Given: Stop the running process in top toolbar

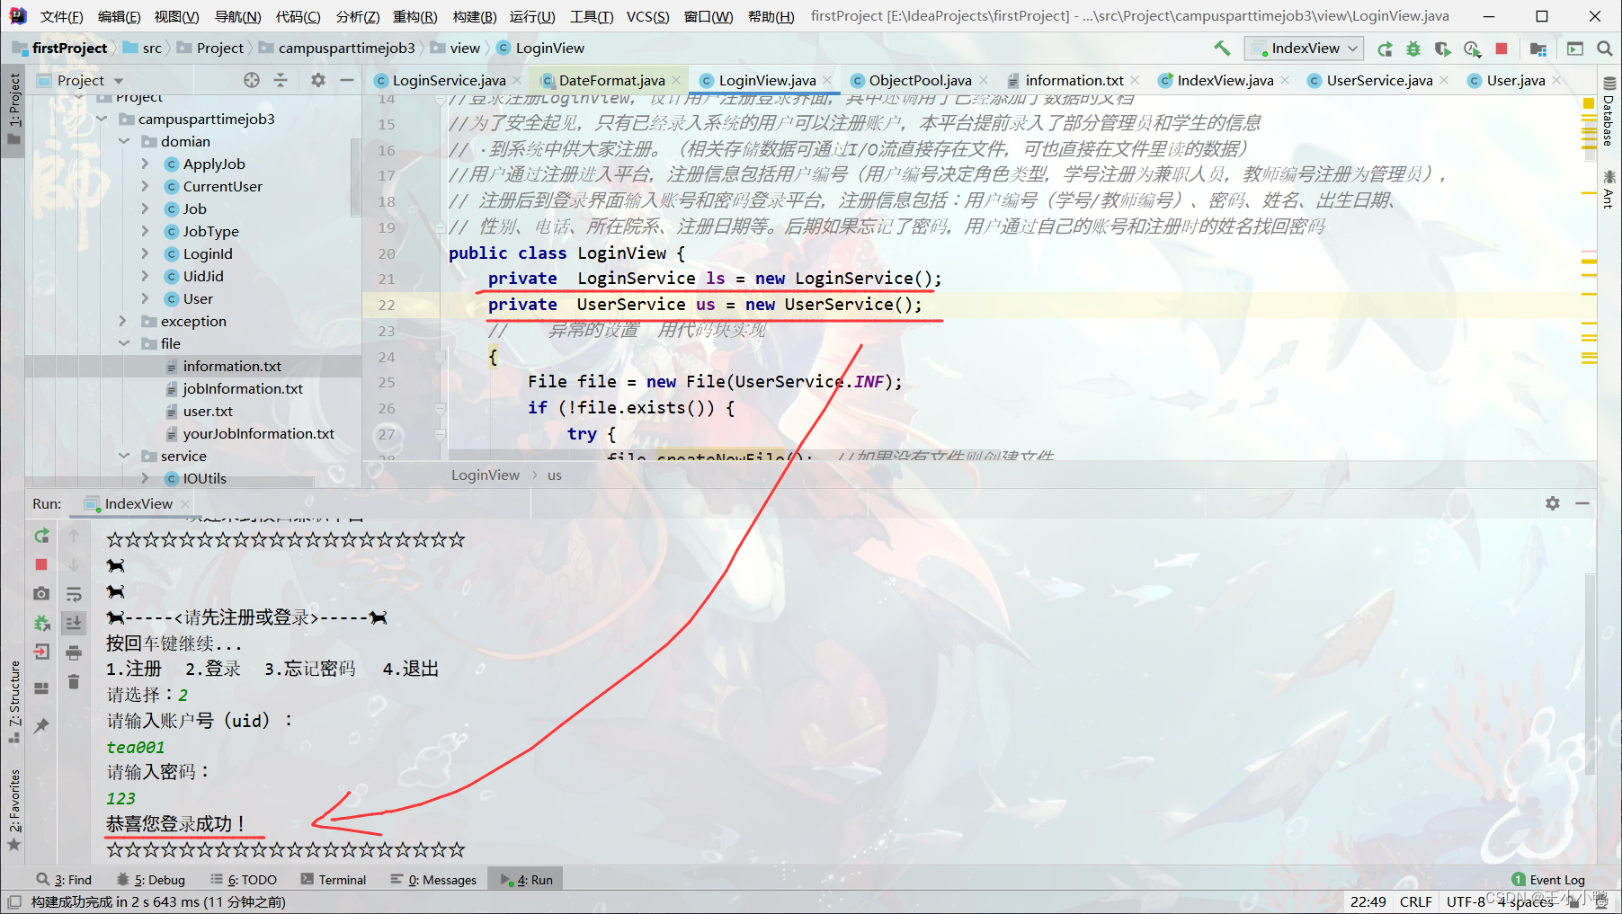Looking at the screenshot, I should point(1501,49).
